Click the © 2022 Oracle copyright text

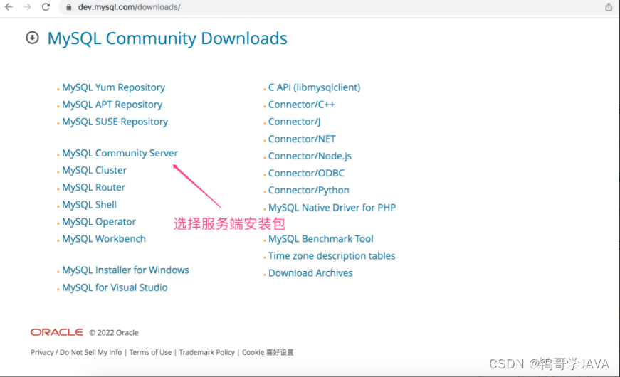114,333
